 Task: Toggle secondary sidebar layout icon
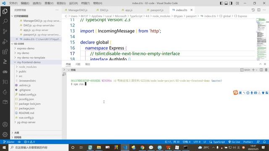(x=231, y=3)
